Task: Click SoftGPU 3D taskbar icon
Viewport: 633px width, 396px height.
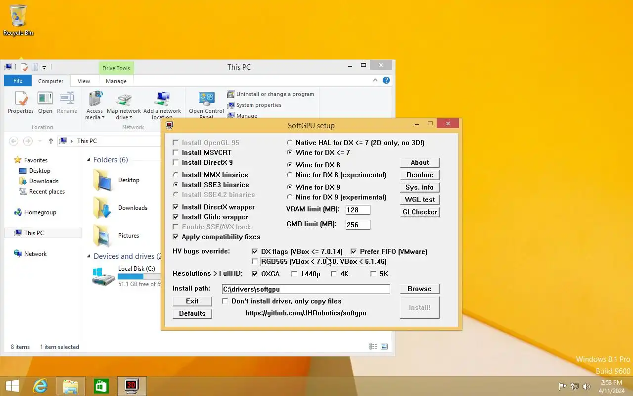Action: [x=132, y=386]
